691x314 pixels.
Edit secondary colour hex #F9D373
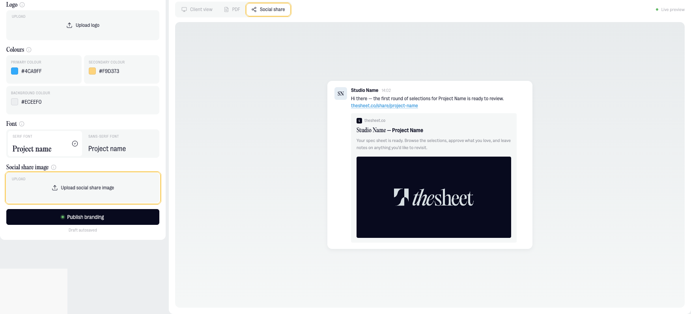[109, 71]
